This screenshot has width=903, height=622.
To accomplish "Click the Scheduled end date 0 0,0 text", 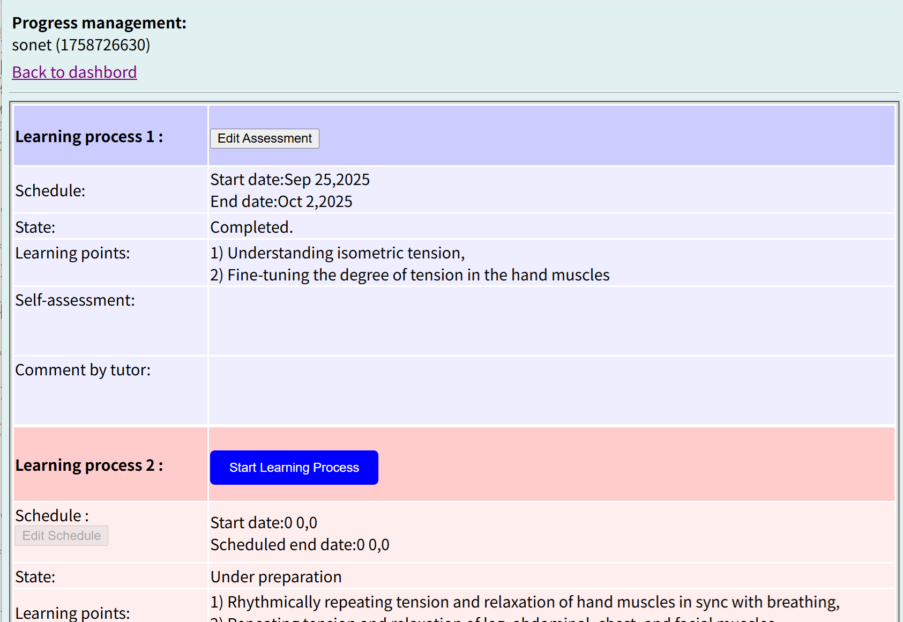I will pos(300,545).
